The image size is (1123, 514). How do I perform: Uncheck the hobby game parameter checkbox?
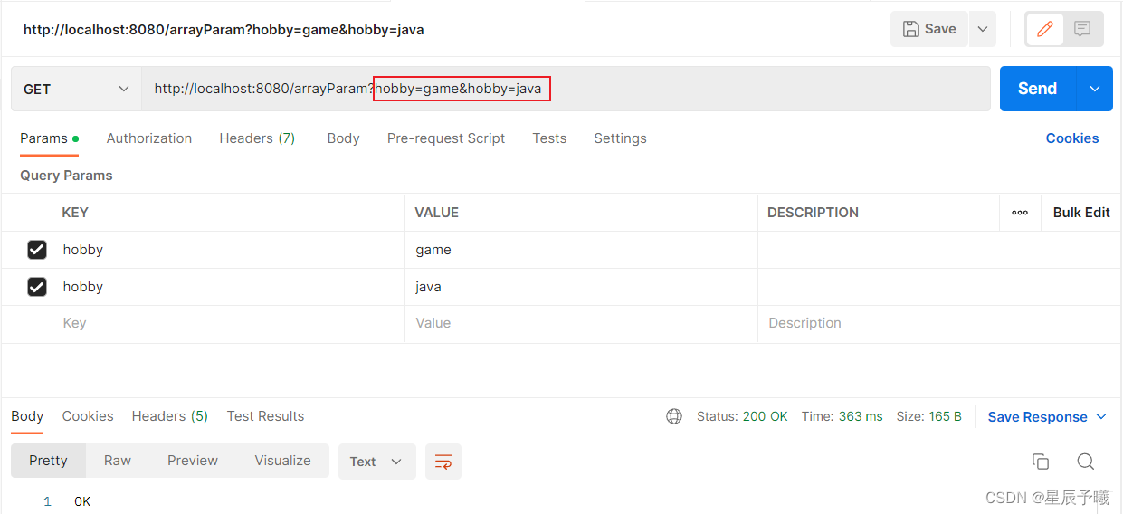pyautogui.click(x=37, y=250)
